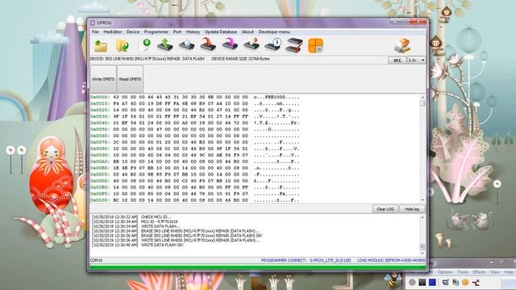
Task: Open Options menu in the recorder window
Action: 445,272
